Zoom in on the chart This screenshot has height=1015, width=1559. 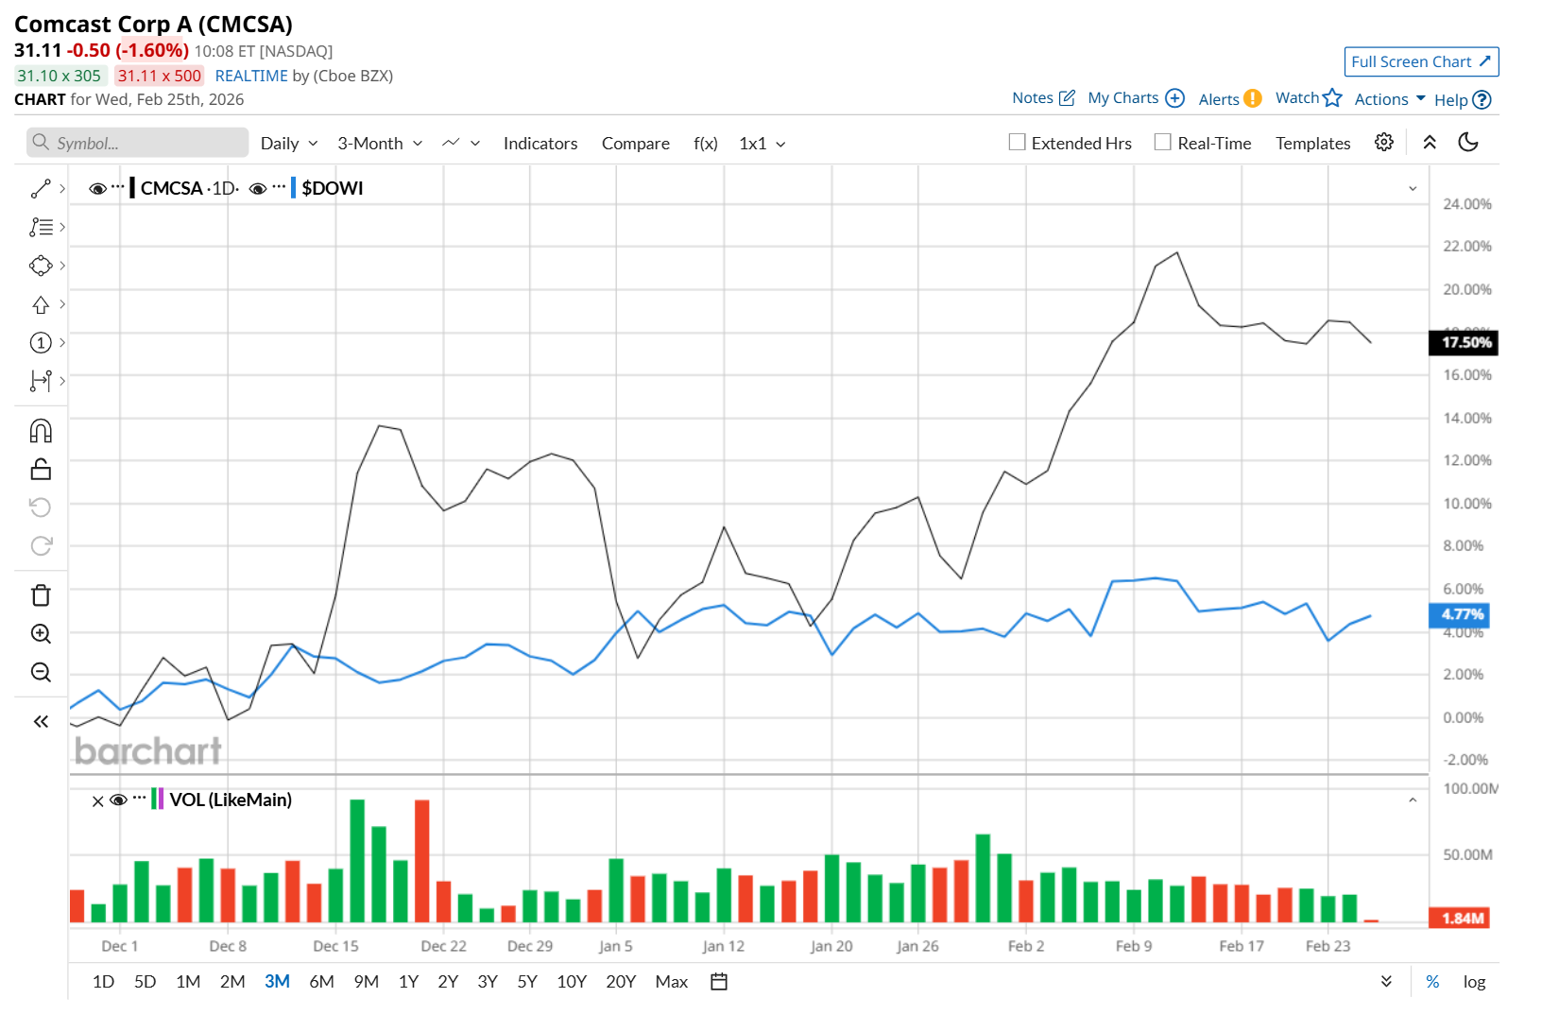click(x=41, y=634)
